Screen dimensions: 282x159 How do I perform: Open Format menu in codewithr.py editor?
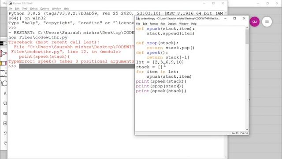pyautogui.click(x=154, y=24)
